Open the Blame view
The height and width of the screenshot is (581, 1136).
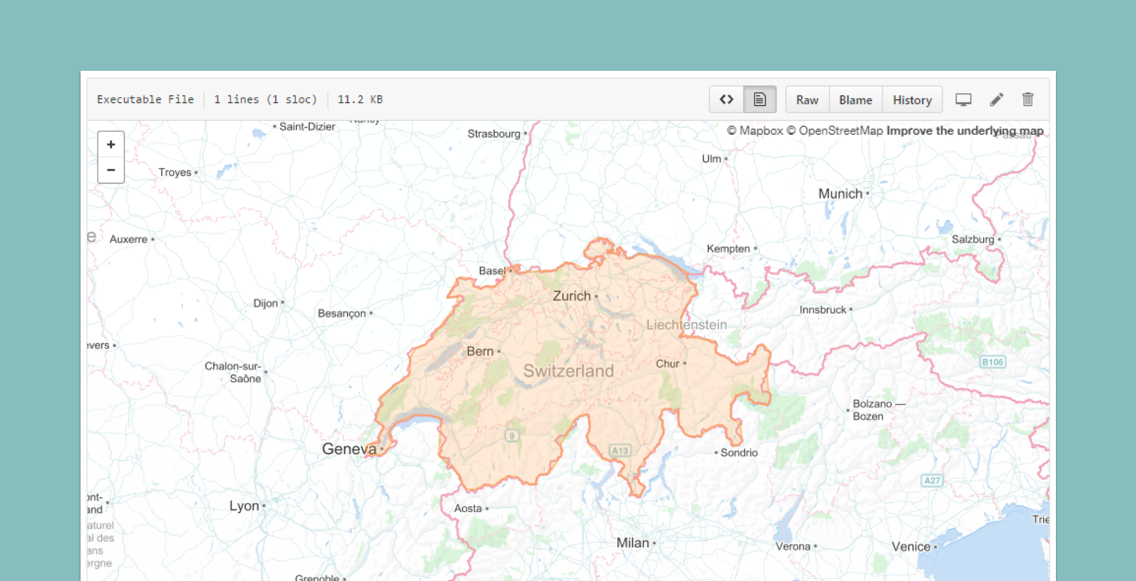pyautogui.click(x=855, y=99)
